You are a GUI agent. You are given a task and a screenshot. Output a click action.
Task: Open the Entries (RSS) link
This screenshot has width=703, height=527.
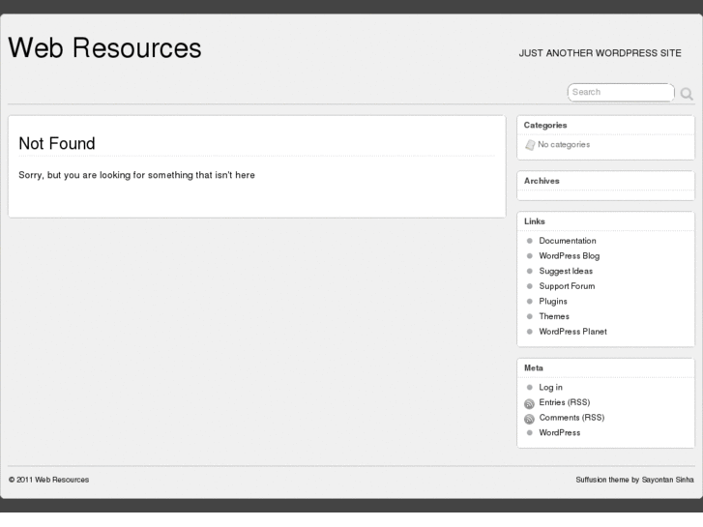pos(564,402)
